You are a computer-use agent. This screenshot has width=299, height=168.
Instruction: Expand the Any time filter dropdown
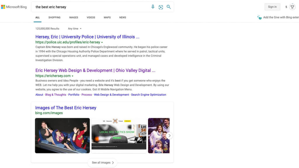(x=75, y=29)
